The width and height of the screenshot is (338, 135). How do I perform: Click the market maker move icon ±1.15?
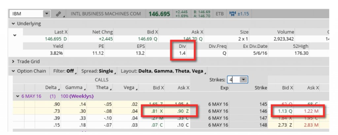pyautogui.click(x=239, y=14)
